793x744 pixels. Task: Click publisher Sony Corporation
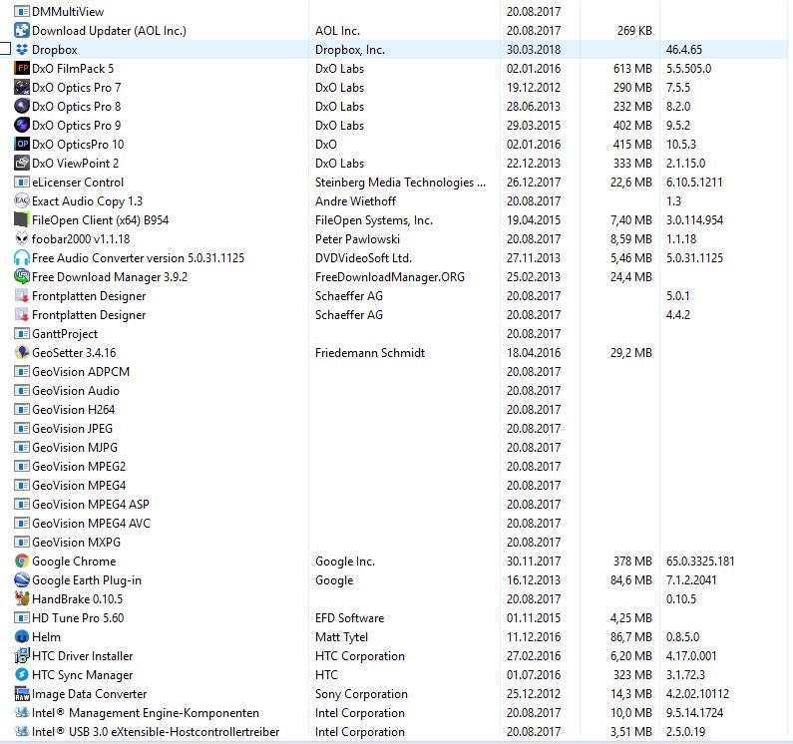(361, 694)
